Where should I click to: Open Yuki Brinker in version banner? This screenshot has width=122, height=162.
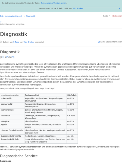pyautogui.click(x=78, y=8)
